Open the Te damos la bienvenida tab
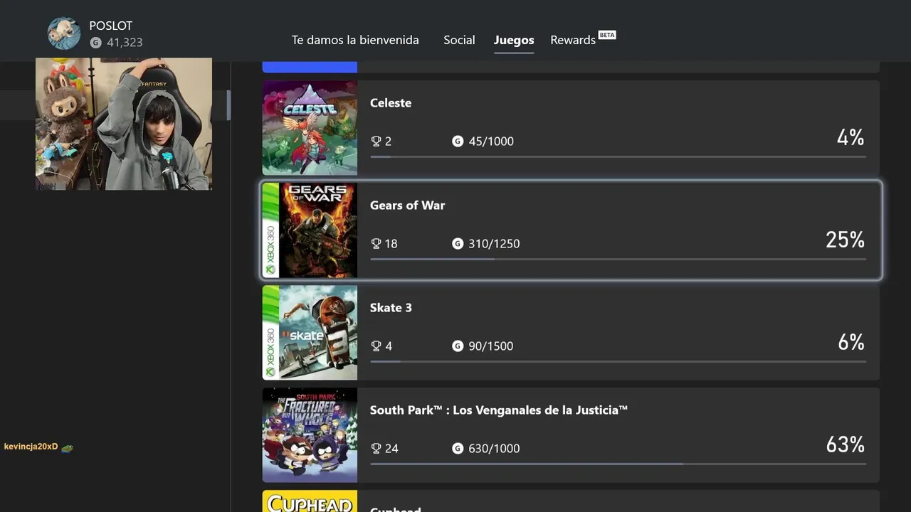The image size is (911, 512). [355, 40]
